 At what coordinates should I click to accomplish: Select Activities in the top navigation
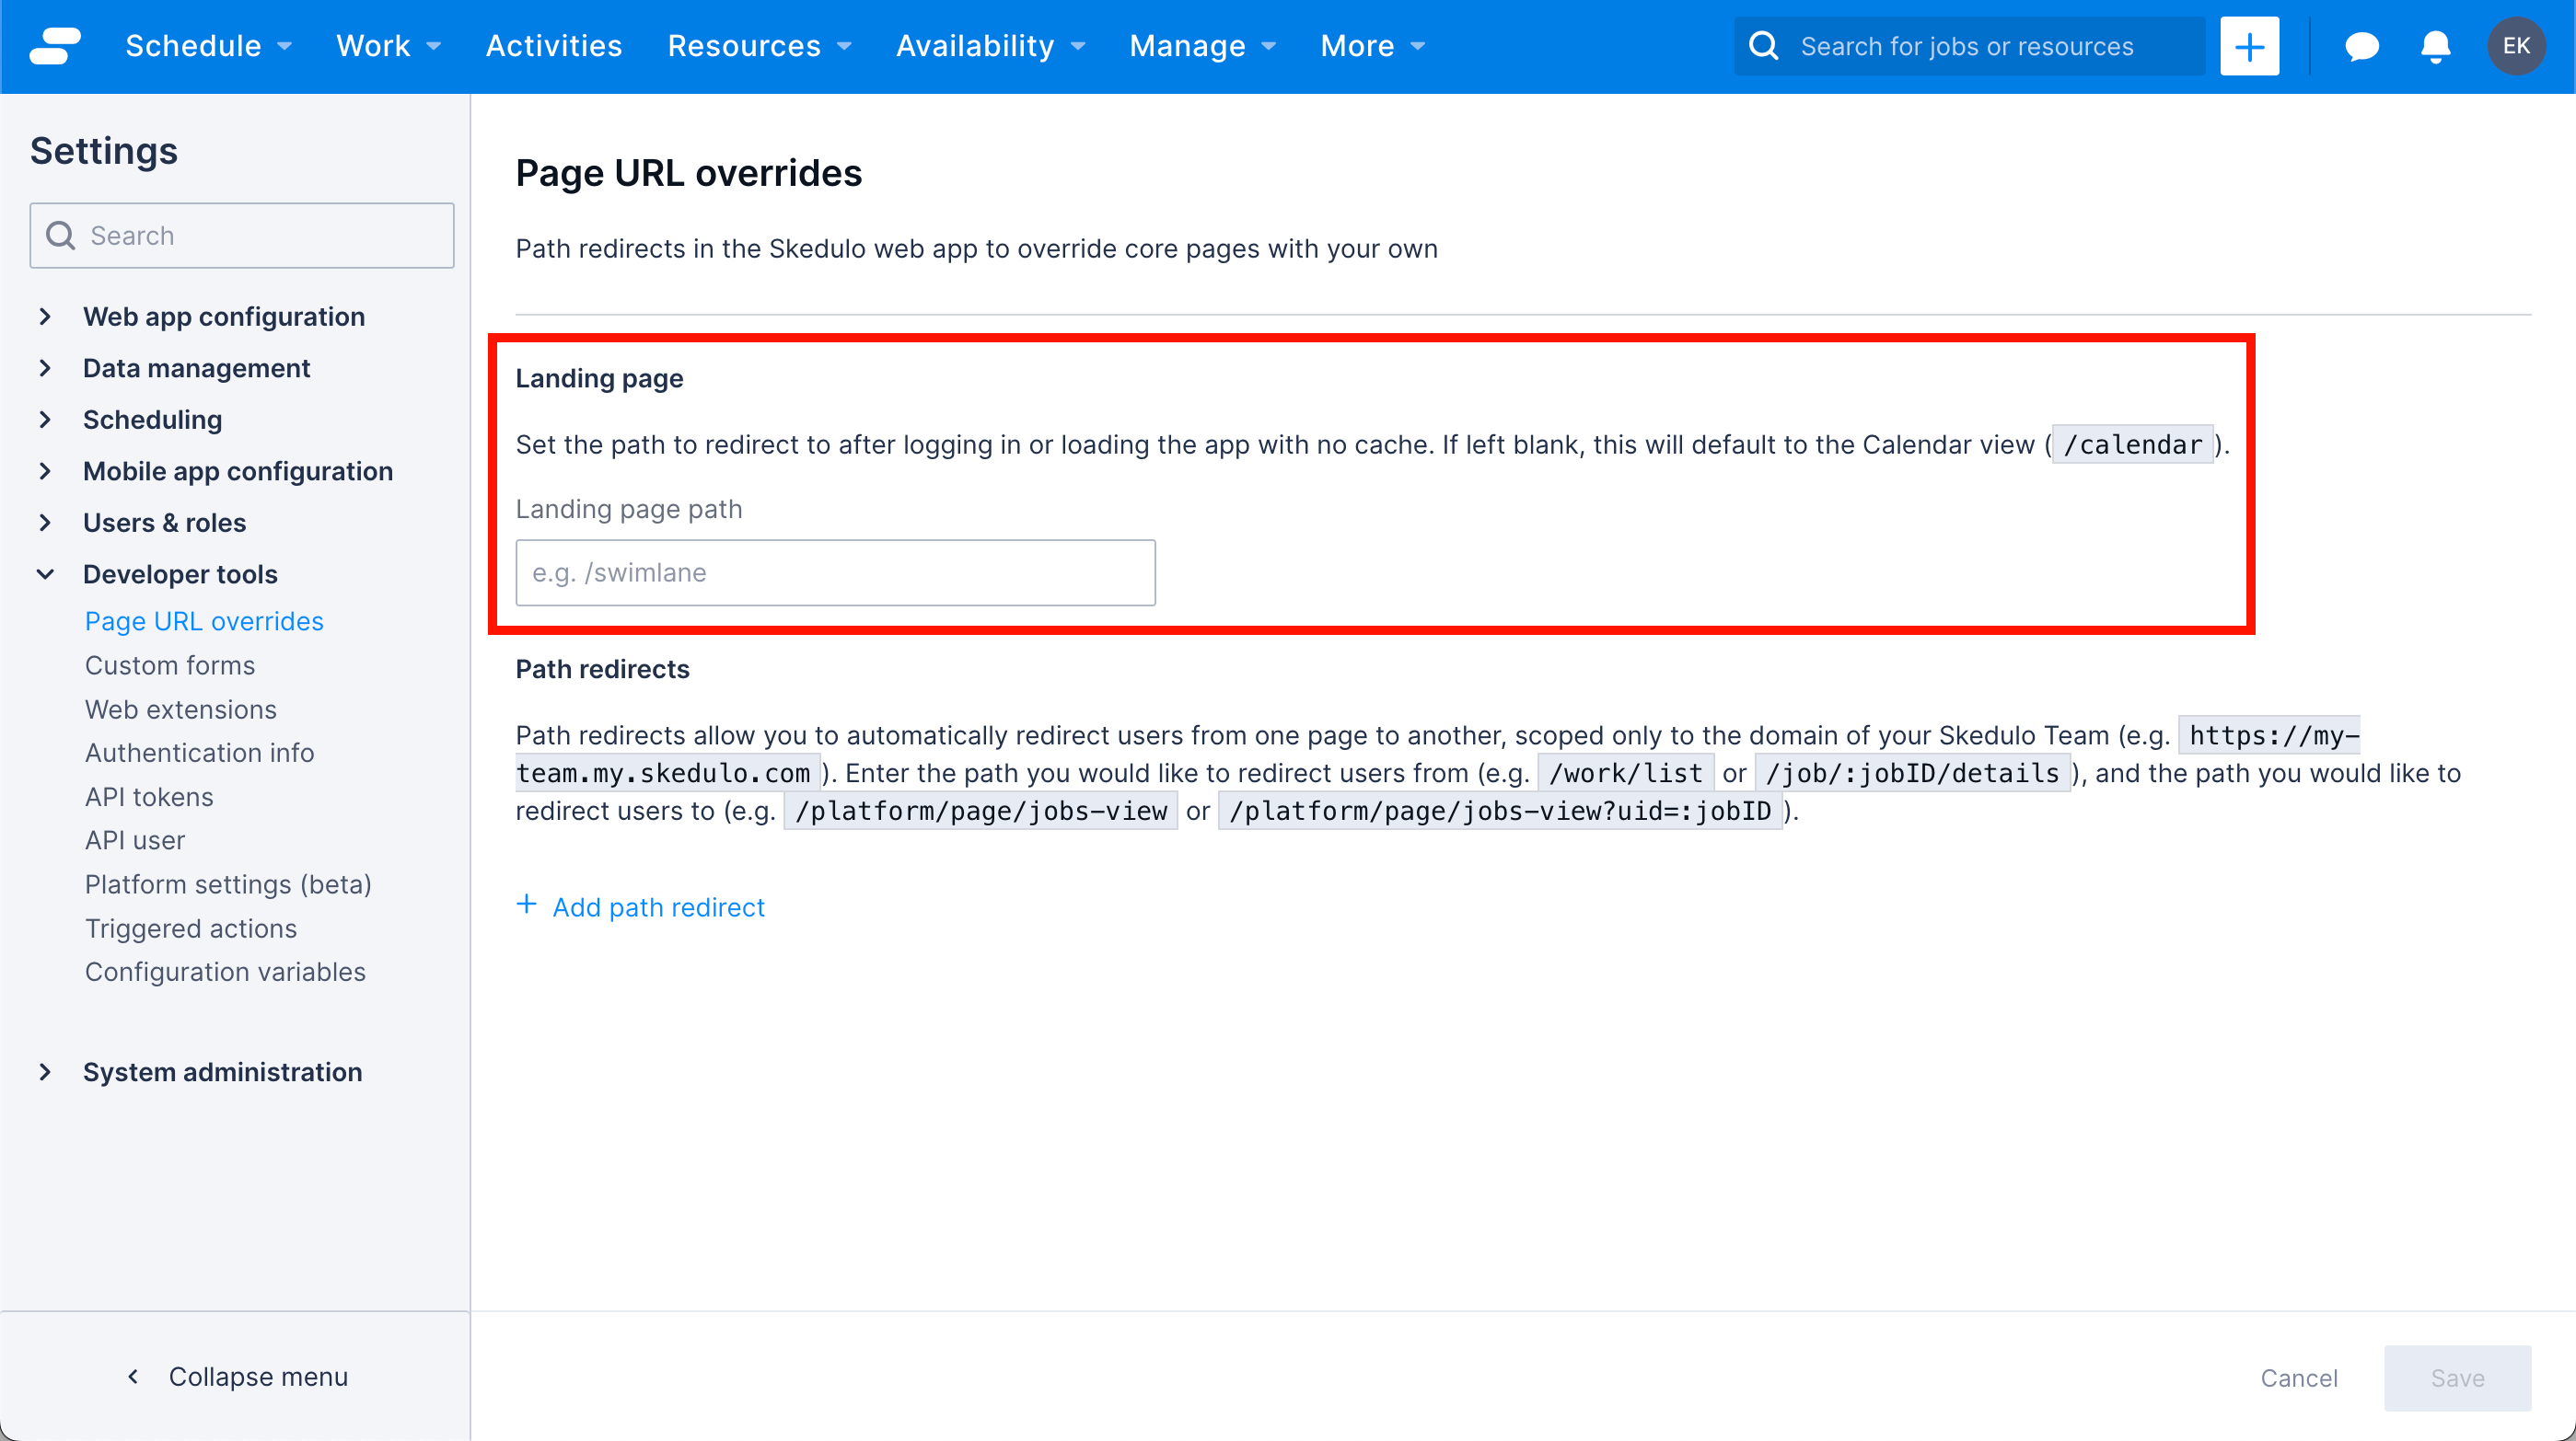click(x=553, y=46)
